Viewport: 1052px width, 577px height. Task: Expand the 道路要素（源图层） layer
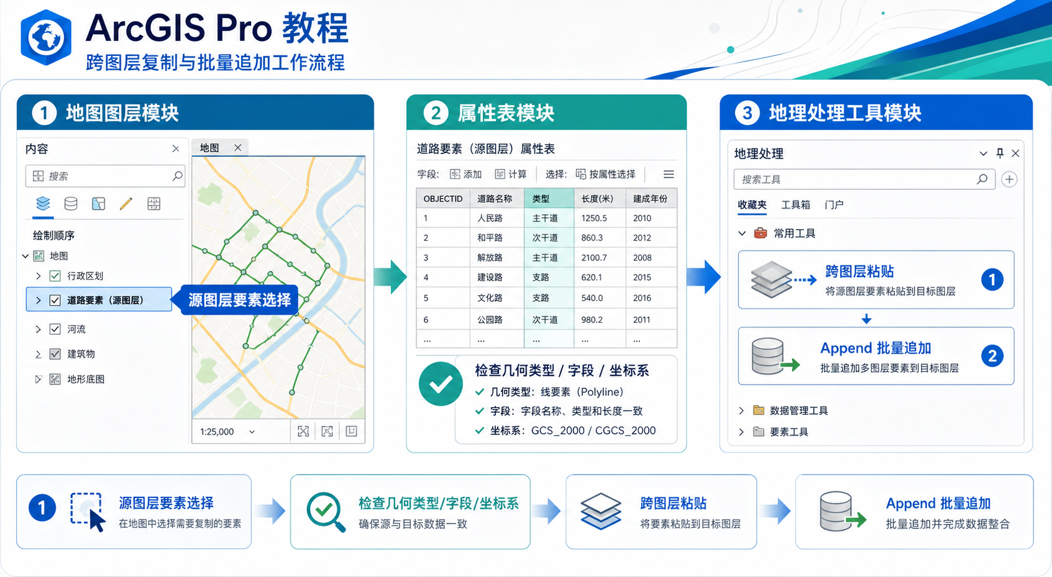[39, 300]
